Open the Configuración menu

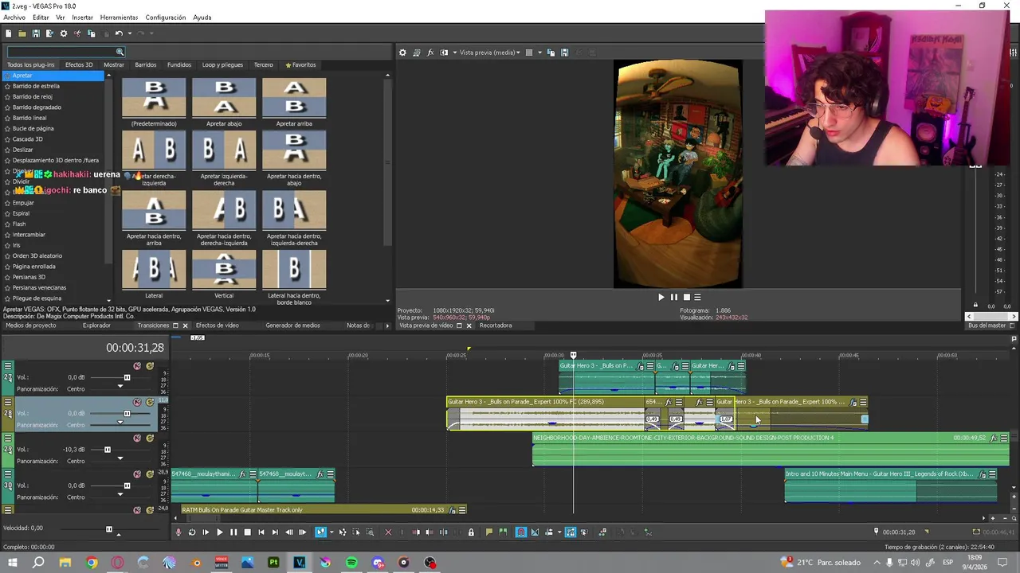[166, 18]
